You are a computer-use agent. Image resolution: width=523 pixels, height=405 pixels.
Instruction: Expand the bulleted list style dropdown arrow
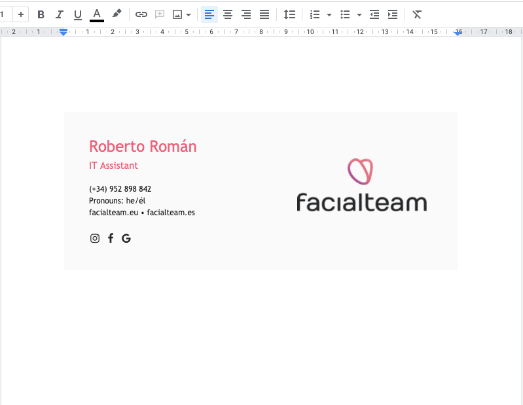359,14
